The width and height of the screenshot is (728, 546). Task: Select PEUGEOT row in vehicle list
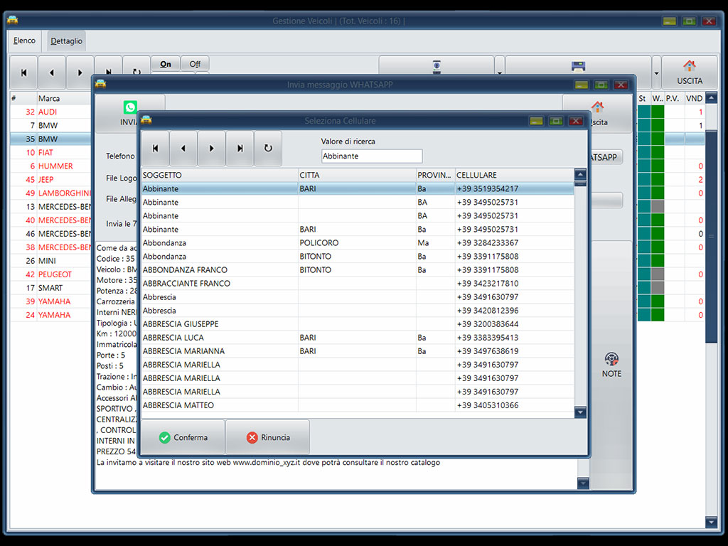pyautogui.click(x=50, y=274)
